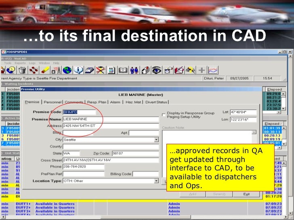
Task: Open the line chart toolbar icon
Action: tap(213, 70)
